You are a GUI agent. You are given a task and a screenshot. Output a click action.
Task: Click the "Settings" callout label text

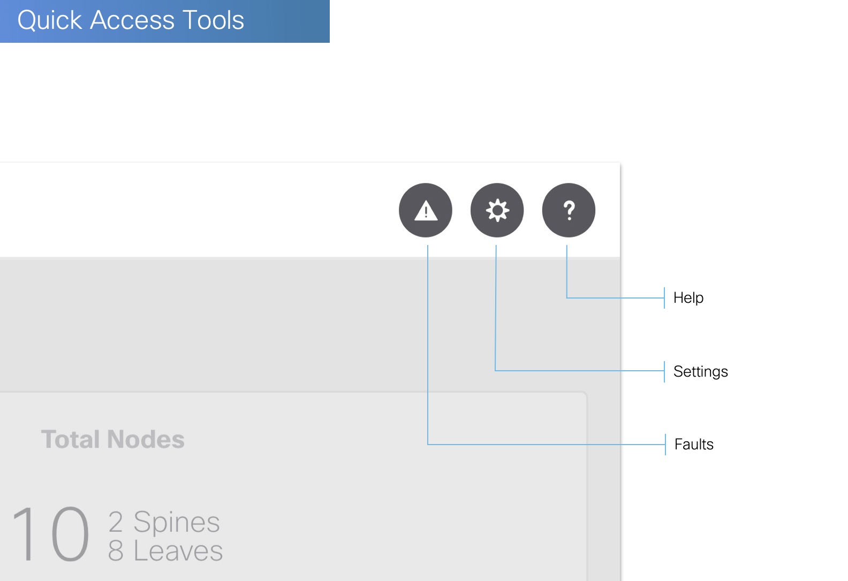coord(700,372)
